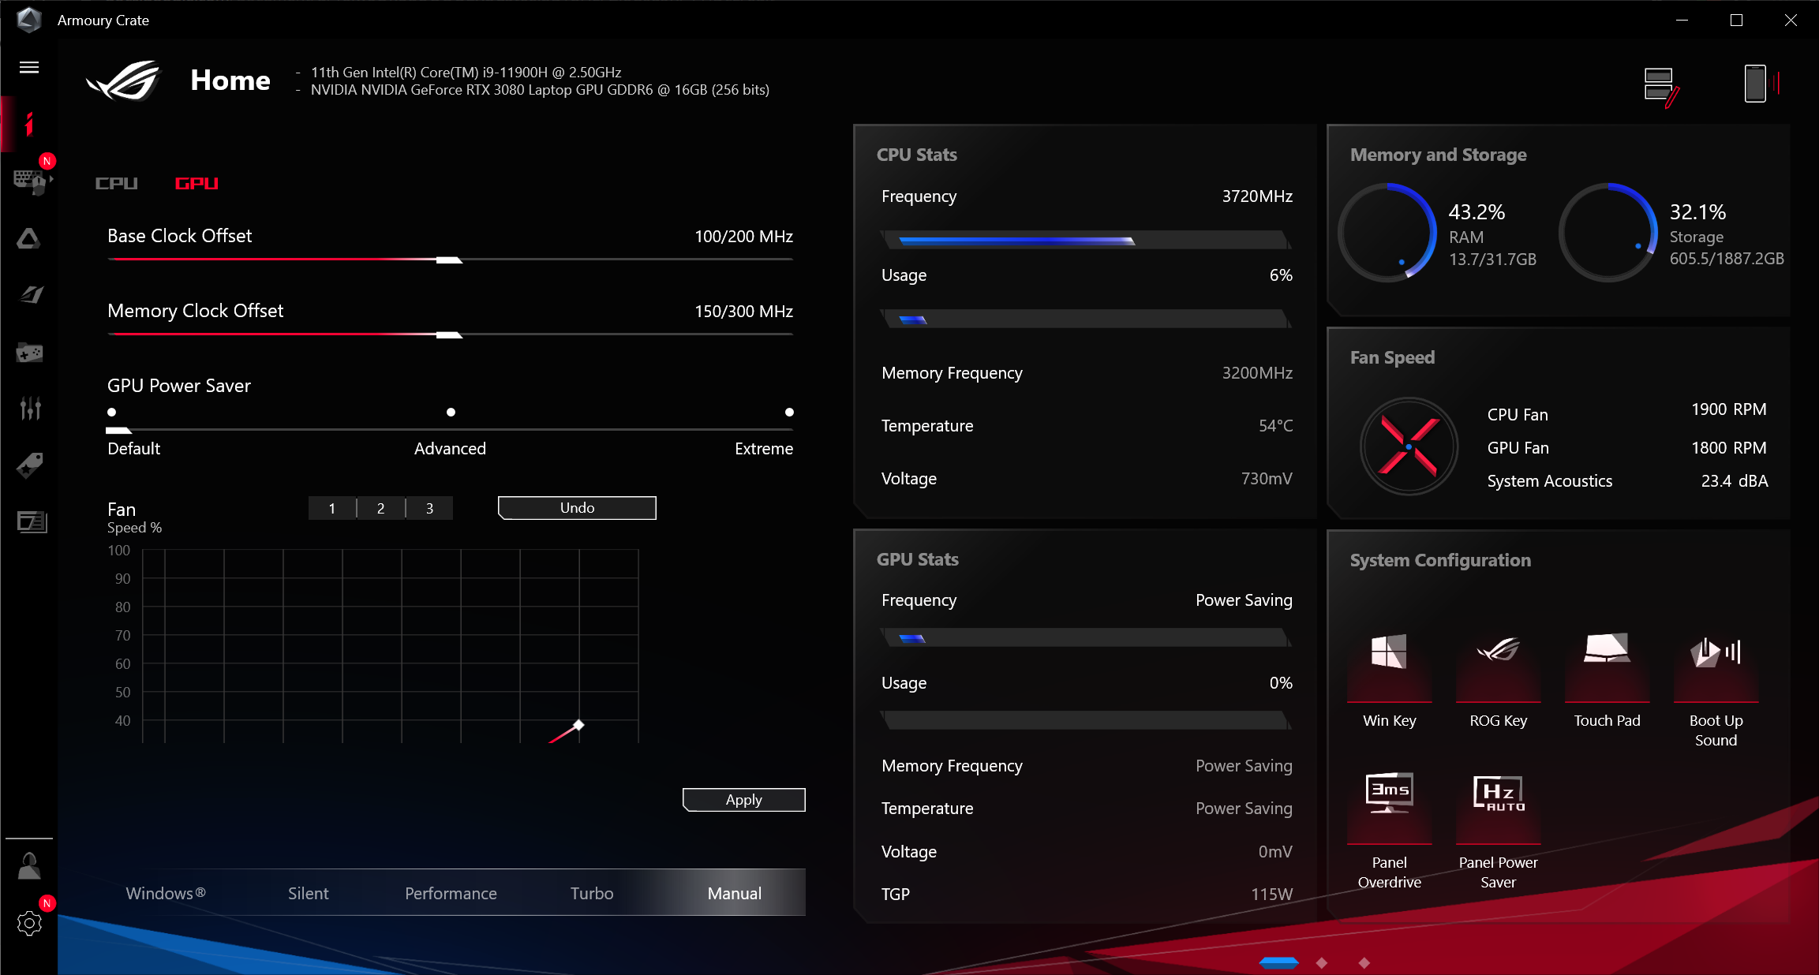Select the Manual operating mode

pyautogui.click(x=734, y=893)
